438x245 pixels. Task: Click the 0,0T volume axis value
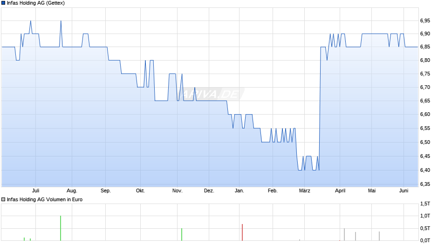pos(425,240)
